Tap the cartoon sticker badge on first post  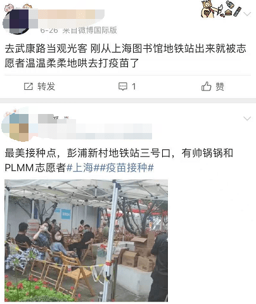coord(221,9)
